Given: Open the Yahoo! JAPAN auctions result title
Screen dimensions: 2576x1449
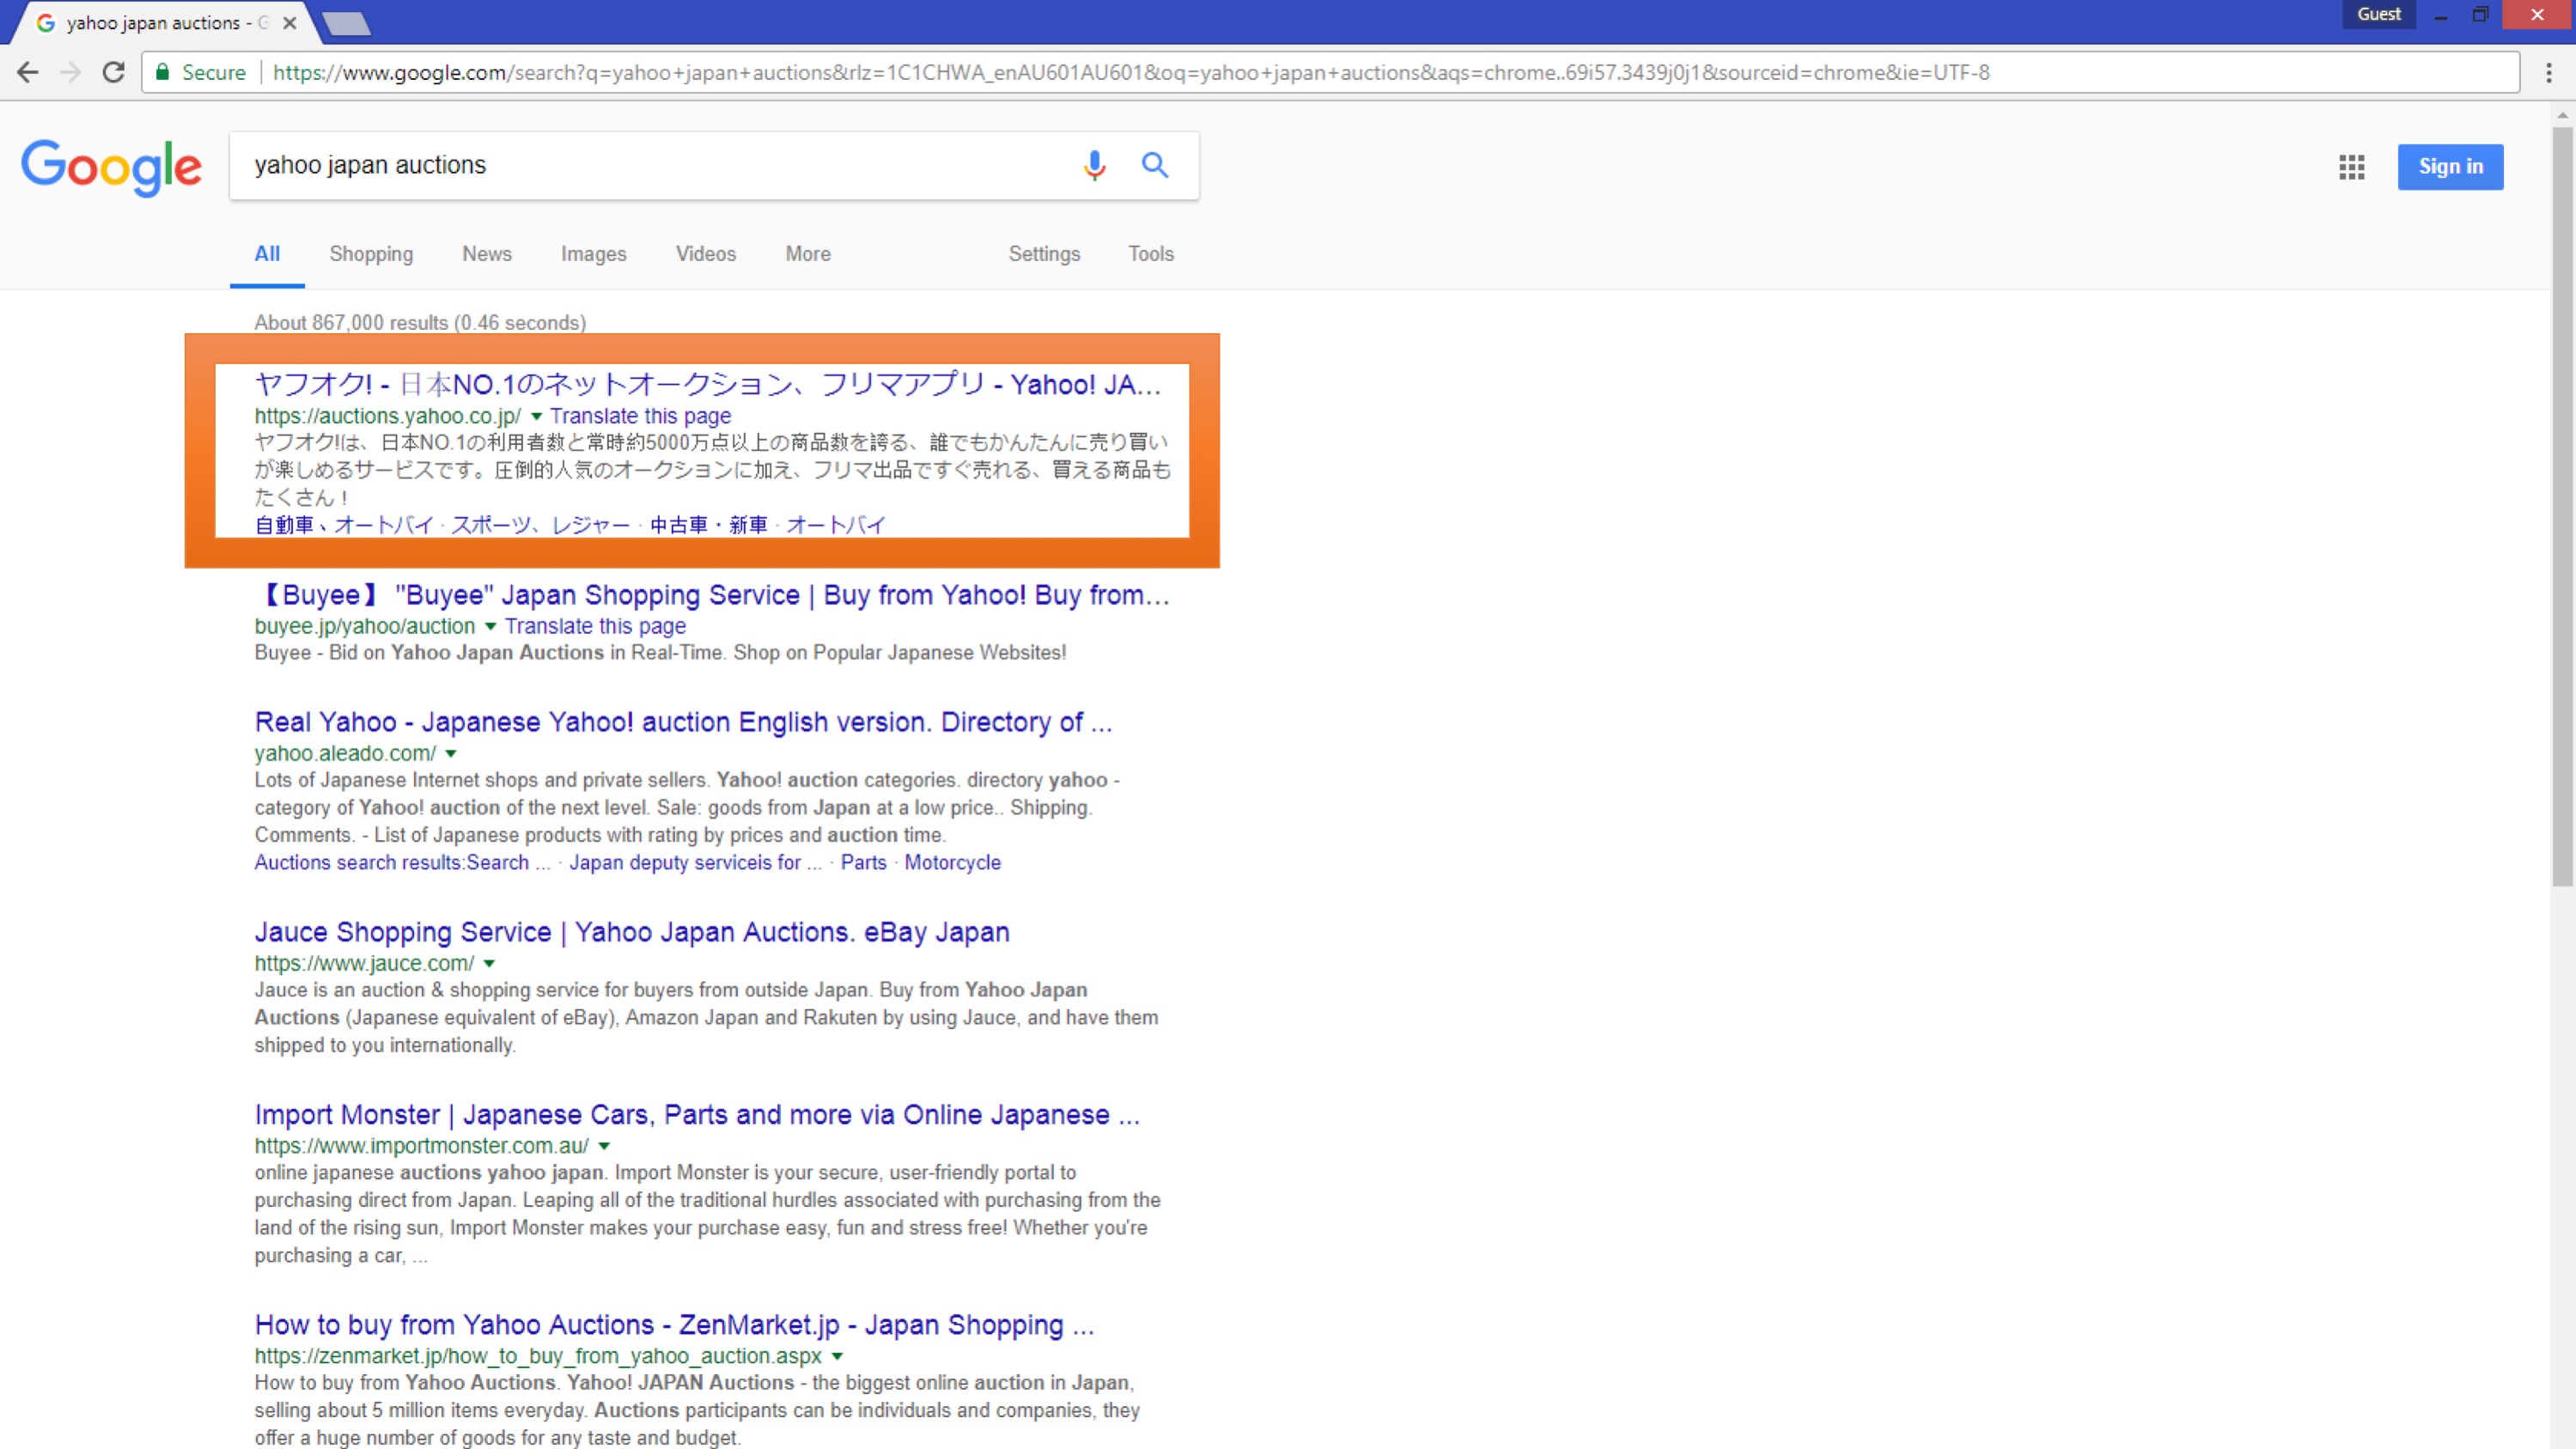Looking at the screenshot, I should (708, 385).
